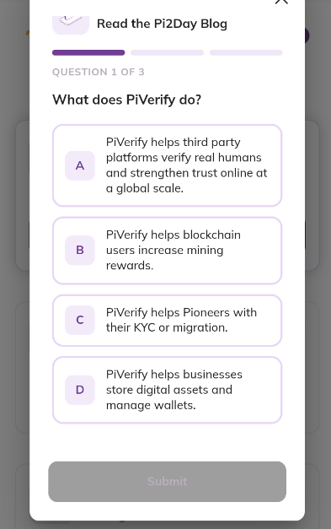The width and height of the screenshot is (331, 529).
Task: Submit the selected answer
Action: [x=167, y=482]
